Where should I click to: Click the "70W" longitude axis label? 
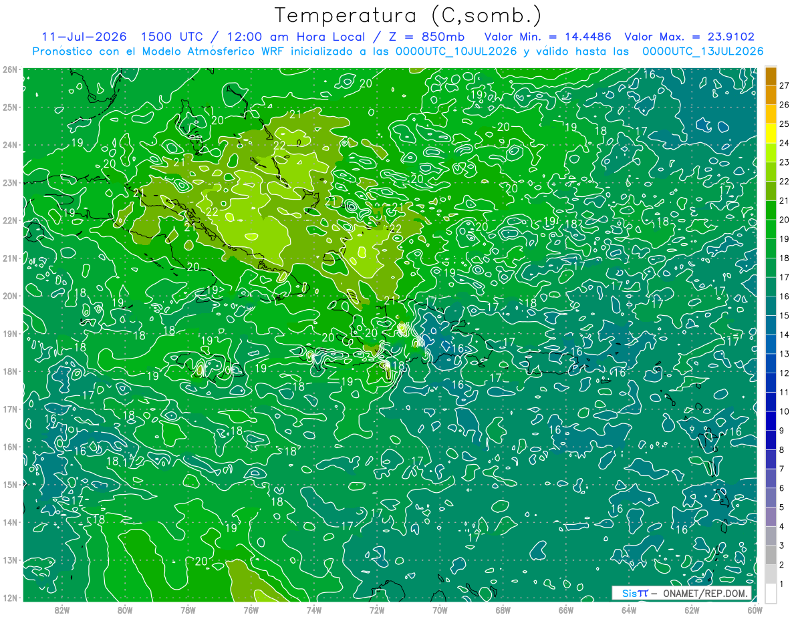(x=440, y=609)
